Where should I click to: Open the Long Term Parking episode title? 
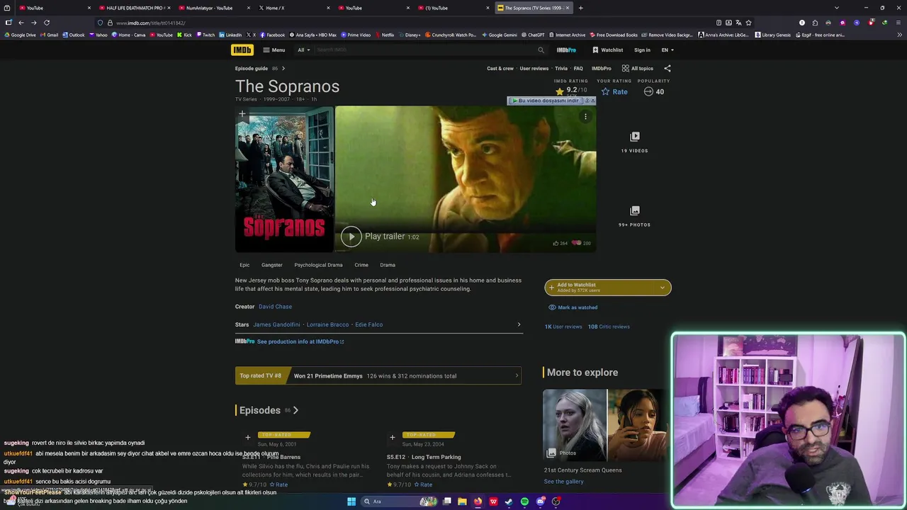point(424,457)
